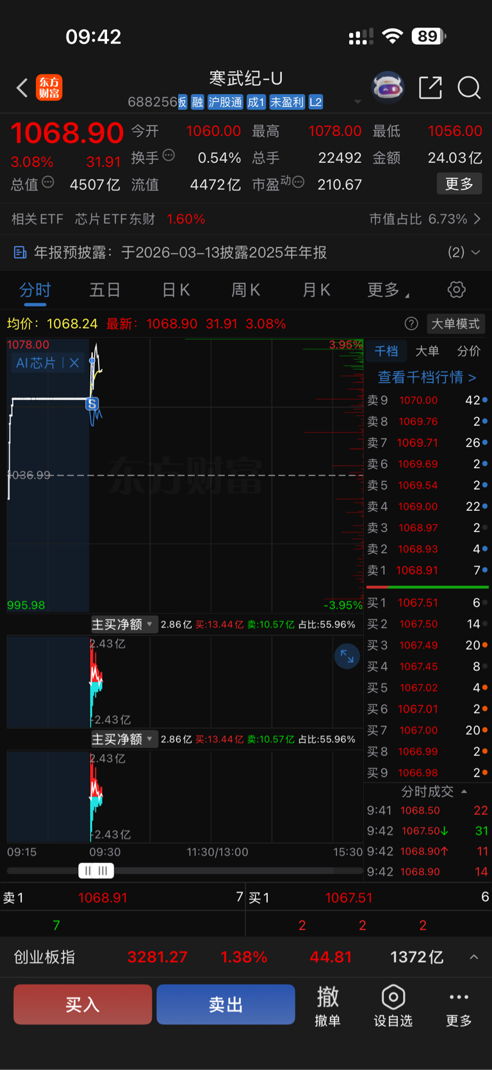Tap the 买1 1067.51 order book row
The width and height of the screenshot is (492, 1070).
427,603
